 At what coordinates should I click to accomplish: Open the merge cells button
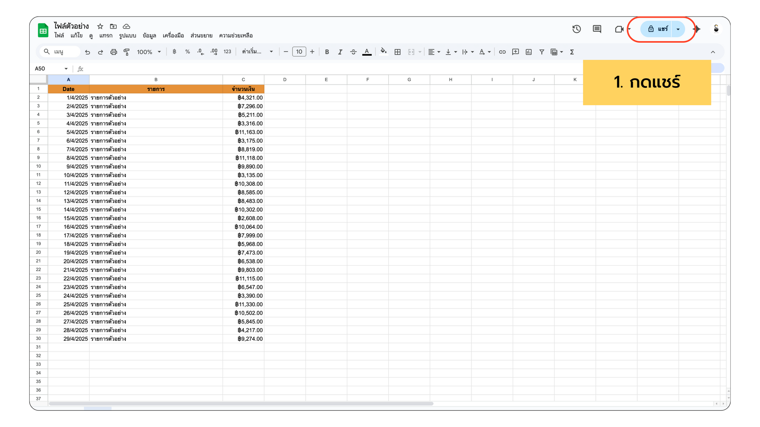(411, 52)
